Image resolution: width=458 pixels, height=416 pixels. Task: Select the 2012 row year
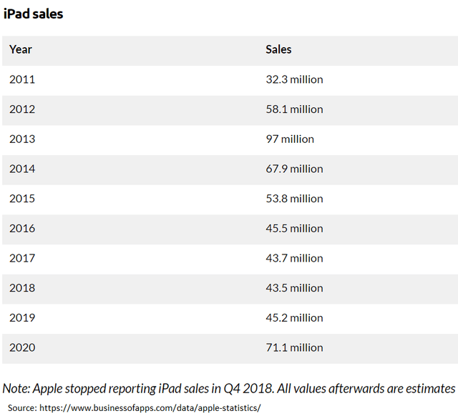[22, 109]
